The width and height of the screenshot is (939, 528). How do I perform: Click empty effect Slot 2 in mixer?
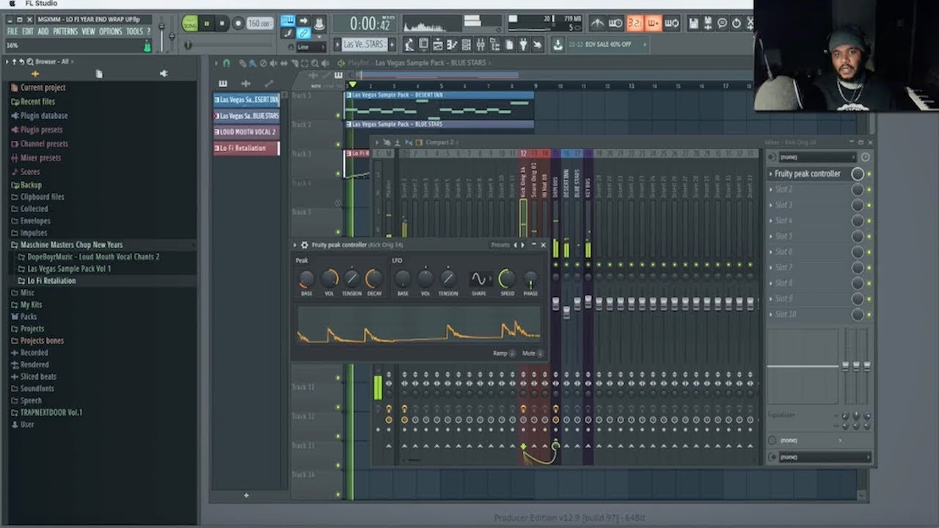[808, 189]
